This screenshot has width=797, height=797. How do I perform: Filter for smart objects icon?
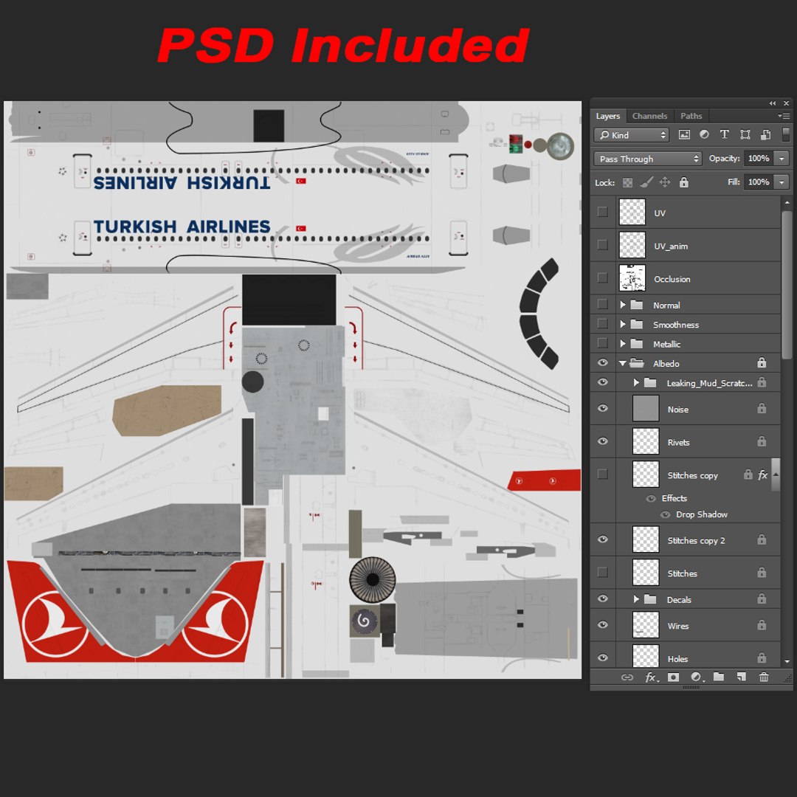coord(765,135)
